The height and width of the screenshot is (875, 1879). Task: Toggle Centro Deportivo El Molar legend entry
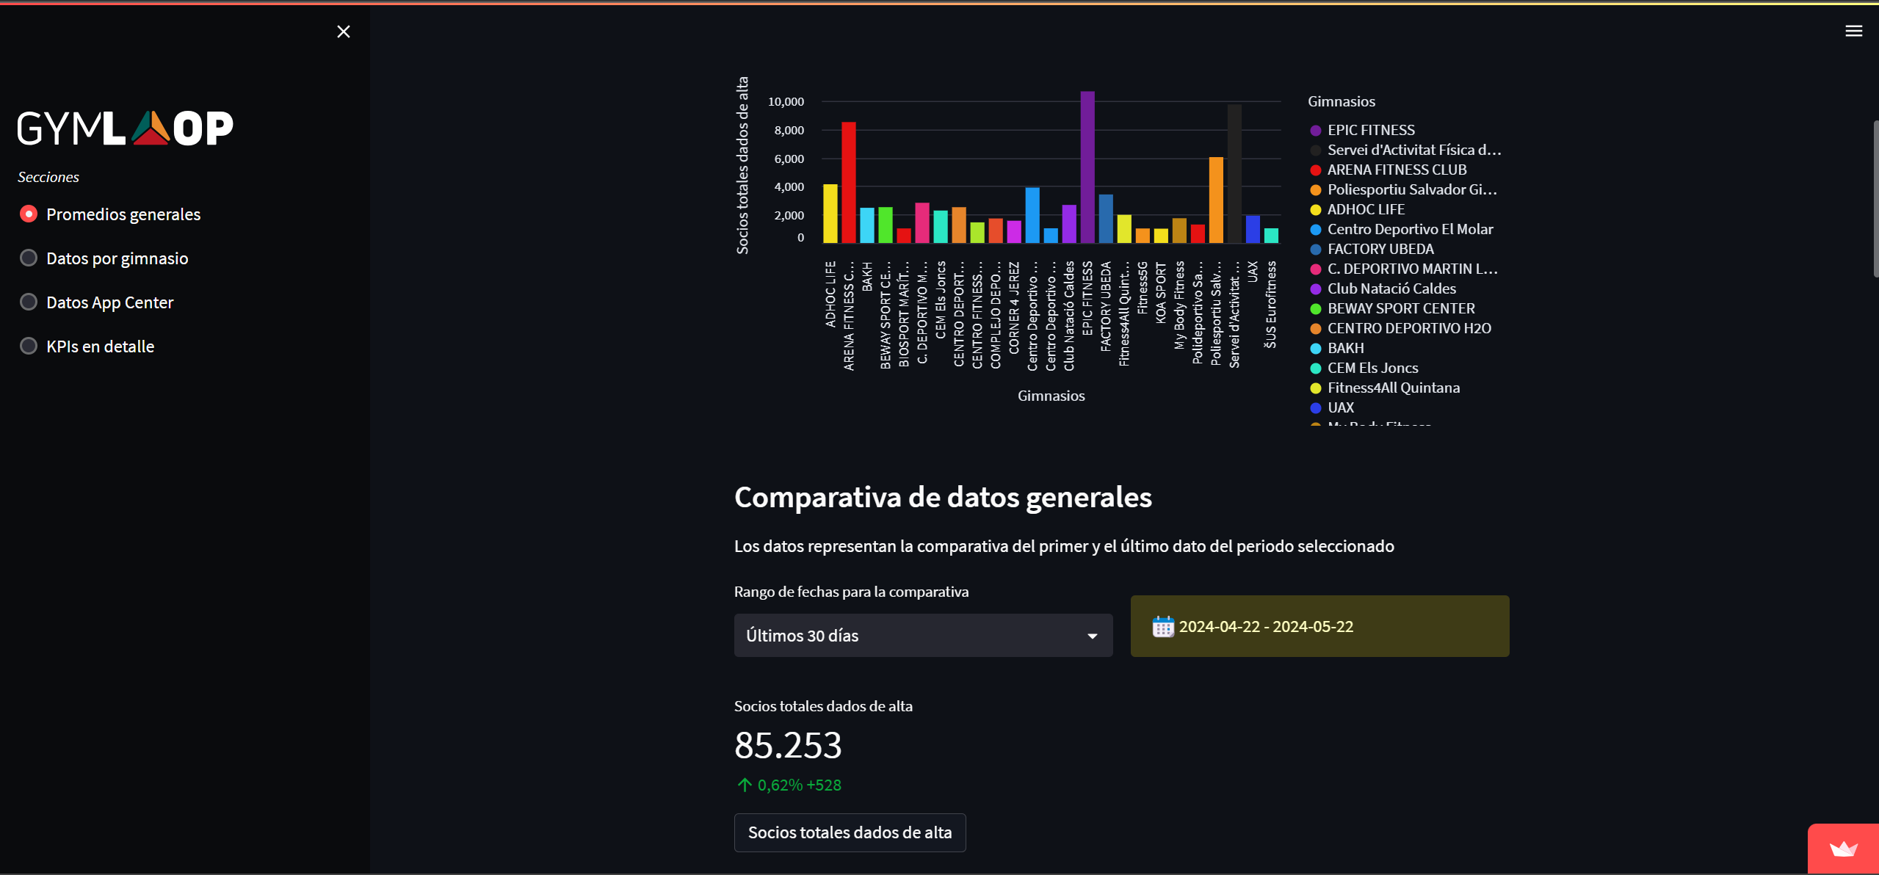coord(1402,229)
